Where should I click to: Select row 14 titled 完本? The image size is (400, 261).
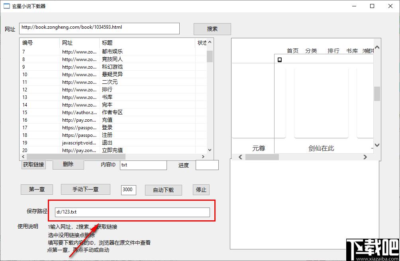pyautogui.click(x=113, y=105)
